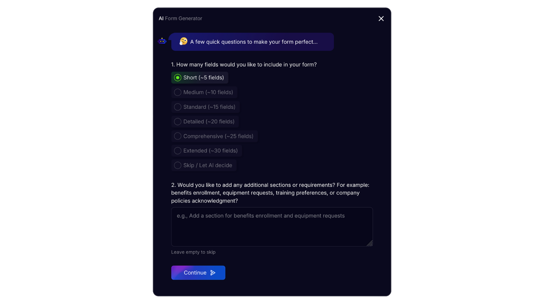
Task: Click the robot avatar icon
Action: point(162,40)
